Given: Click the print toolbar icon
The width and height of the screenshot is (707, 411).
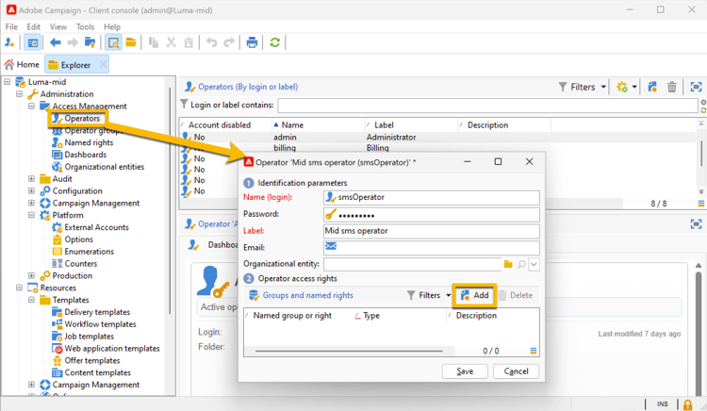Looking at the screenshot, I should [252, 42].
